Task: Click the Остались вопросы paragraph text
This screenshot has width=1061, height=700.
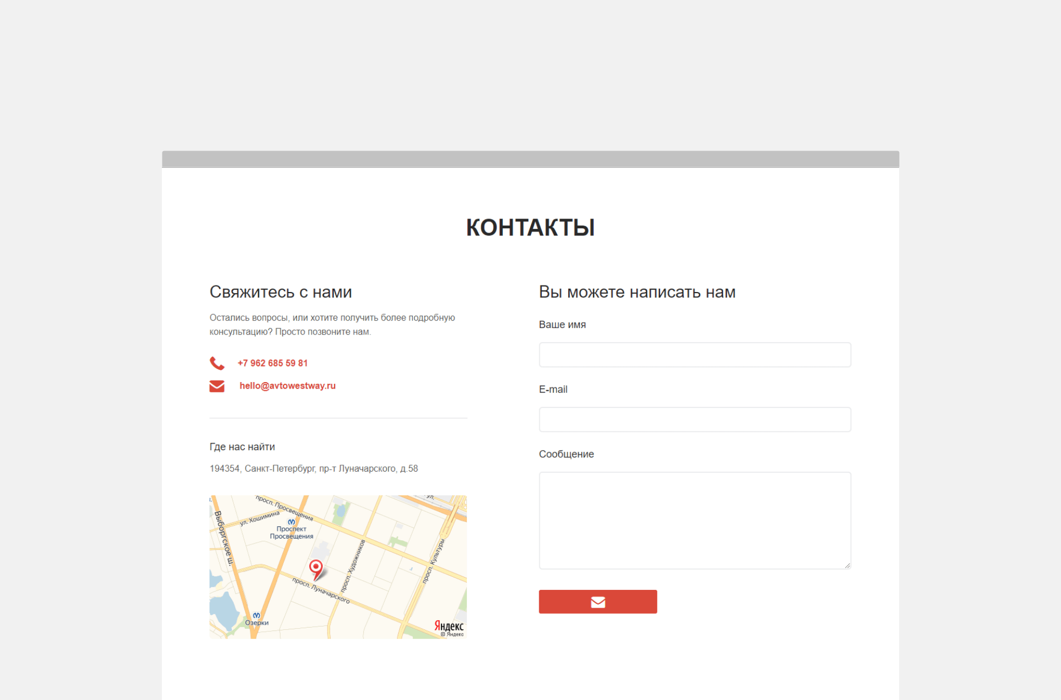Action: [x=332, y=324]
